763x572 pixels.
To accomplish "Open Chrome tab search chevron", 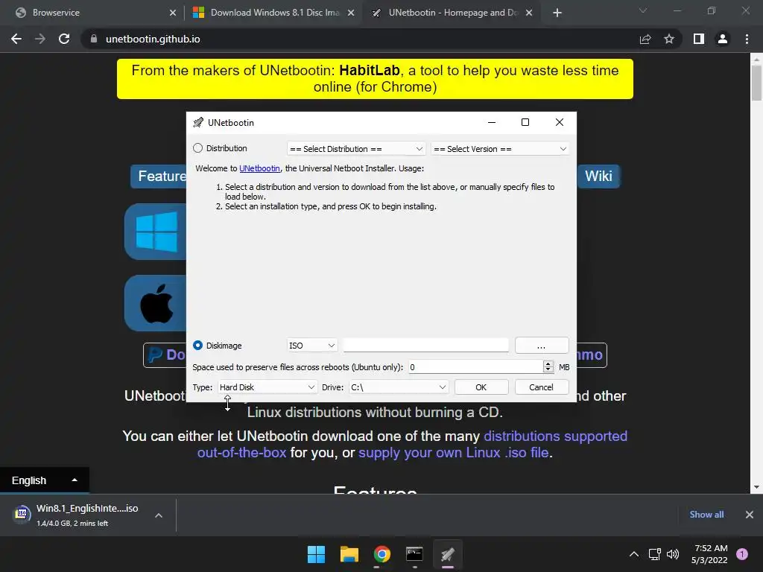I will pos(643,10).
